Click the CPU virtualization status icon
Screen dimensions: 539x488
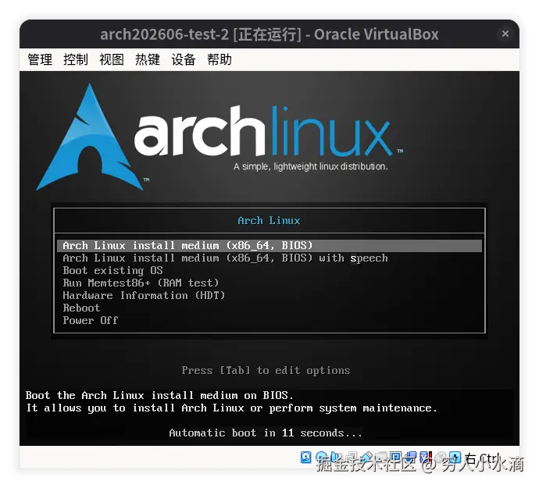click(426, 457)
